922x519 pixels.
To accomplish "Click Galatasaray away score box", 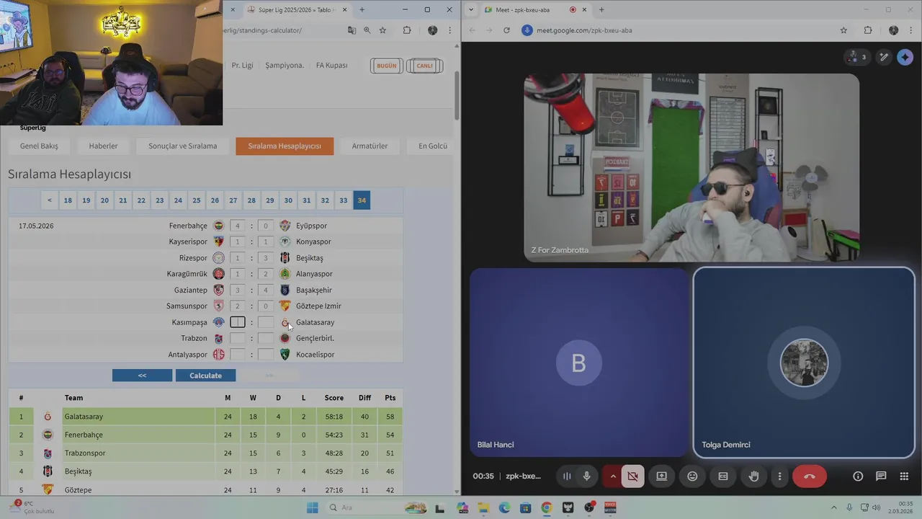I will [266, 322].
